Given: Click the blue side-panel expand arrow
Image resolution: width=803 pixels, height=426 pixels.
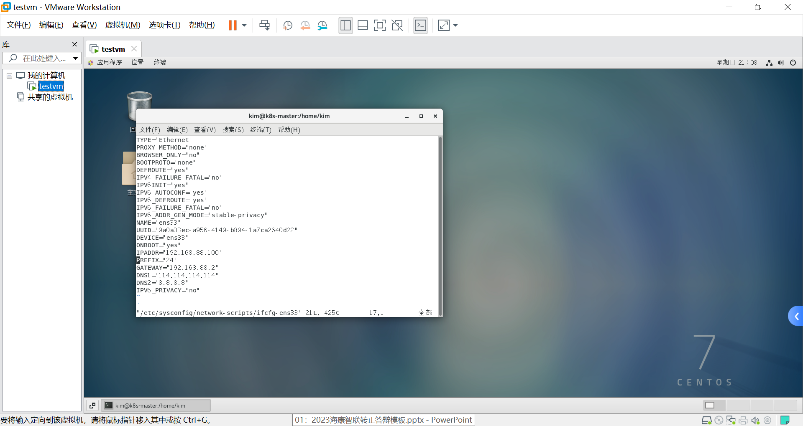Looking at the screenshot, I should click(796, 317).
